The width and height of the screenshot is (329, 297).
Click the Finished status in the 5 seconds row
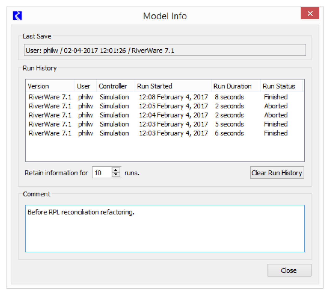[x=276, y=124]
